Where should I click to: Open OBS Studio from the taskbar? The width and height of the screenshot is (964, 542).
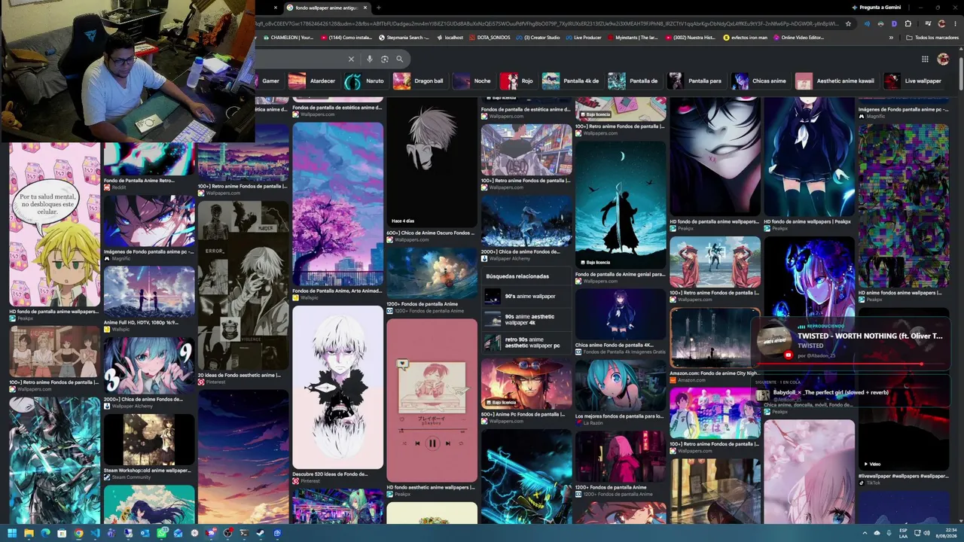228,533
